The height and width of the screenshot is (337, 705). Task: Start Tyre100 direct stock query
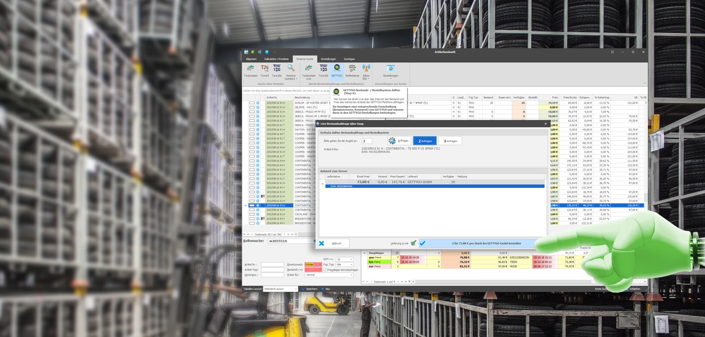323,71
